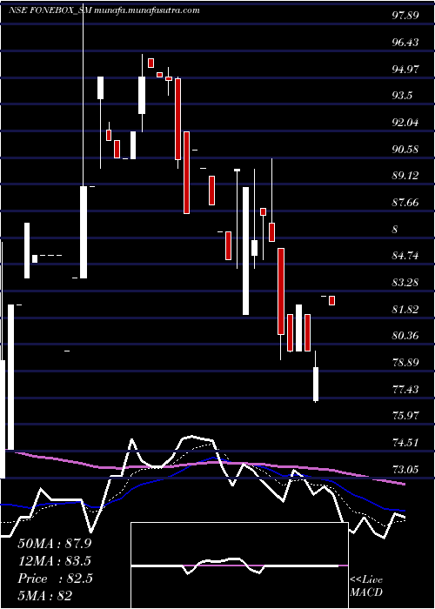Click the 87.66 price axis label

[405, 203]
